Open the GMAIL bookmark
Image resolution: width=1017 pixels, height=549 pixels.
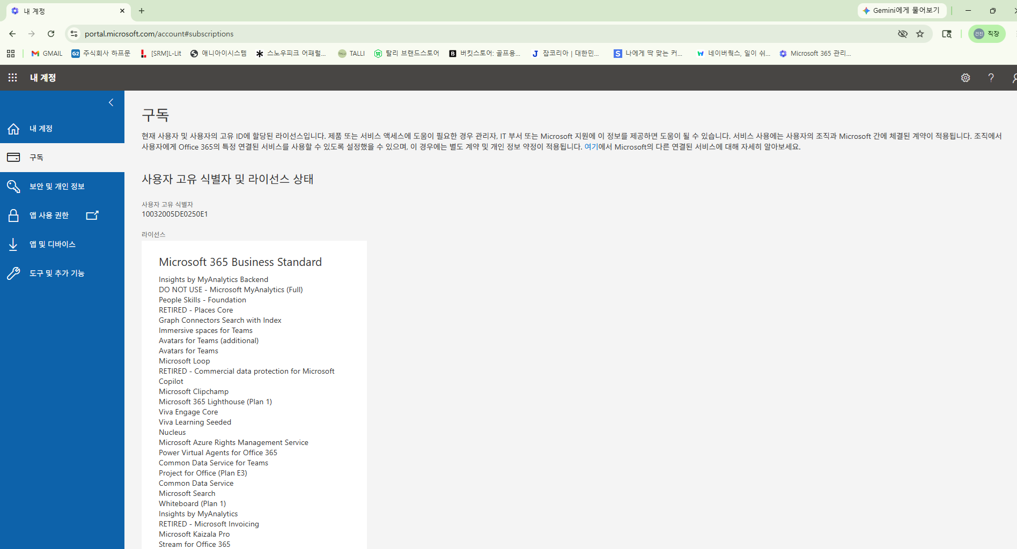point(47,54)
